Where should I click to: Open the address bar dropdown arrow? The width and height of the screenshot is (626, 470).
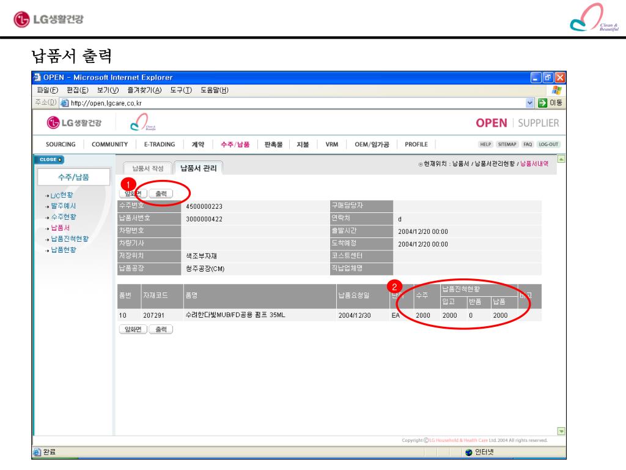[529, 103]
